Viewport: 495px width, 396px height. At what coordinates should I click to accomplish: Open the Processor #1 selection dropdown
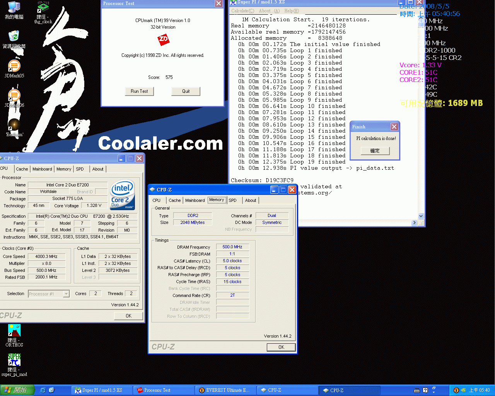tap(66, 294)
